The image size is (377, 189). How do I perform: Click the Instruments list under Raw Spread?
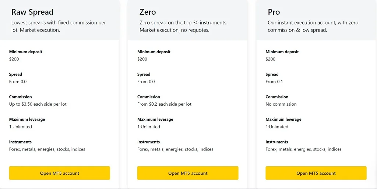47,149
